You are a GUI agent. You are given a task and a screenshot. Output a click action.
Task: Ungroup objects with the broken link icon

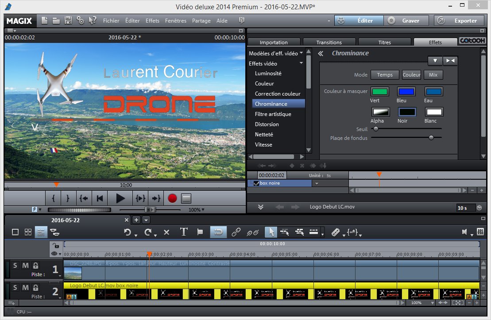click(252, 232)
